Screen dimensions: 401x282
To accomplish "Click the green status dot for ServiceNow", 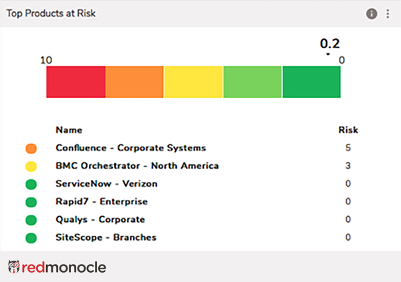I will (31, 184).
